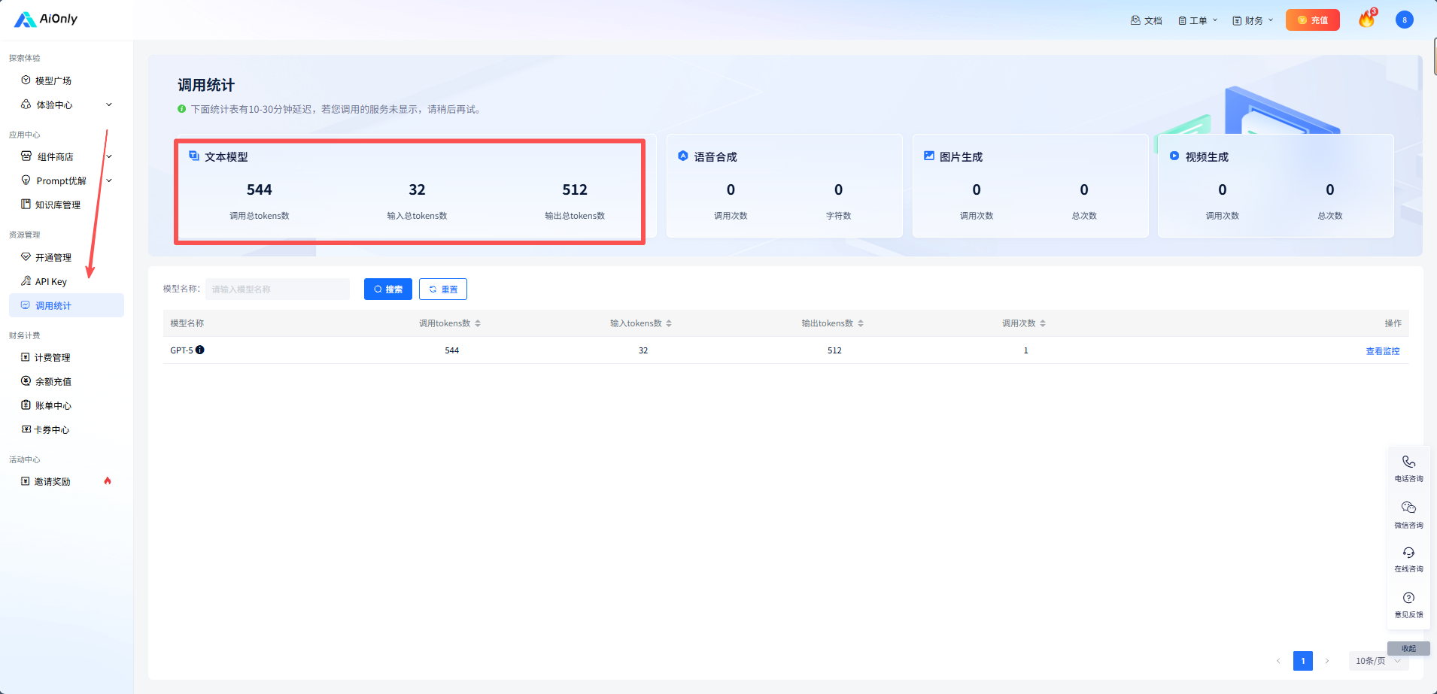Open the 工单 dropdown menu

[1197, 20]
